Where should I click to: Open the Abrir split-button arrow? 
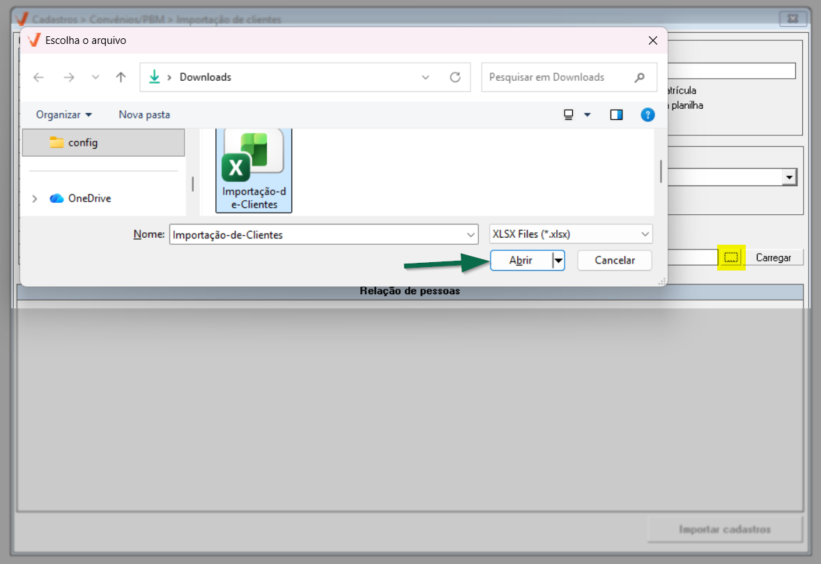point(559,260)
